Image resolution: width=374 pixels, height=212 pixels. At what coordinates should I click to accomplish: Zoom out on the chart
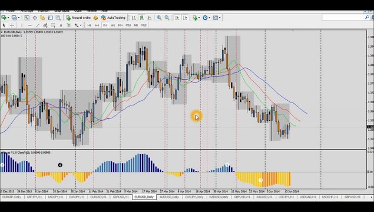(x=167, y=18)
